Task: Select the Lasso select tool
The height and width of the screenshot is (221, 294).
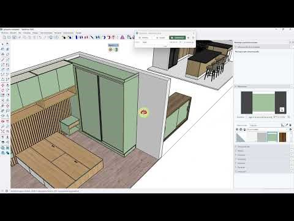Action: 7,44
